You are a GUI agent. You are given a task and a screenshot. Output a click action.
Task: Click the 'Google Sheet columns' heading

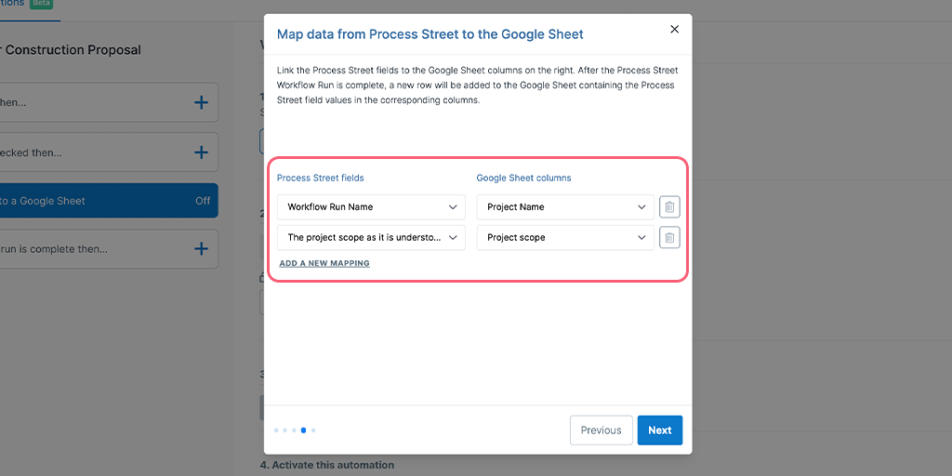pos(523,178)
